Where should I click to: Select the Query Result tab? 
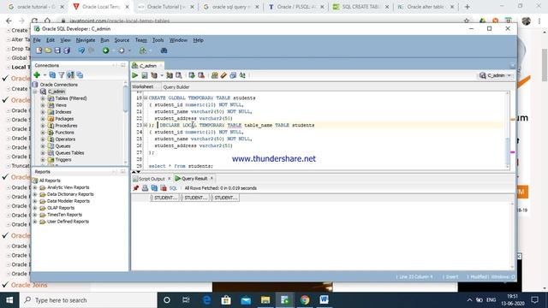coord(194,179)
